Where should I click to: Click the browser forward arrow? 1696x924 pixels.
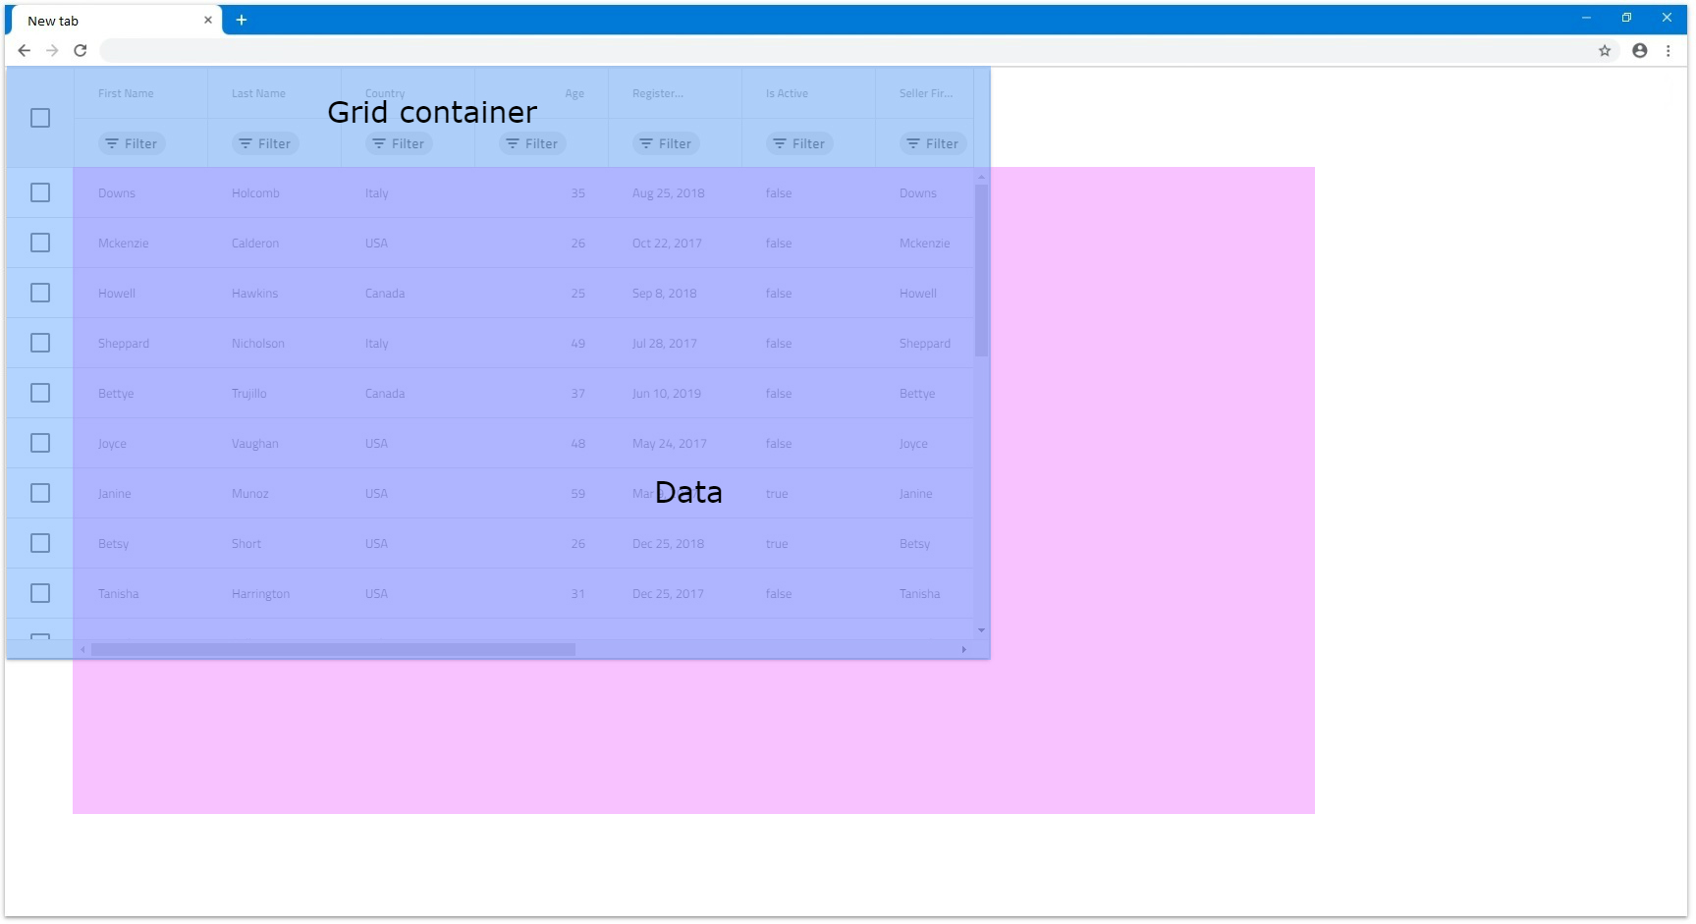pyautogui.click(x=52, y=51)
